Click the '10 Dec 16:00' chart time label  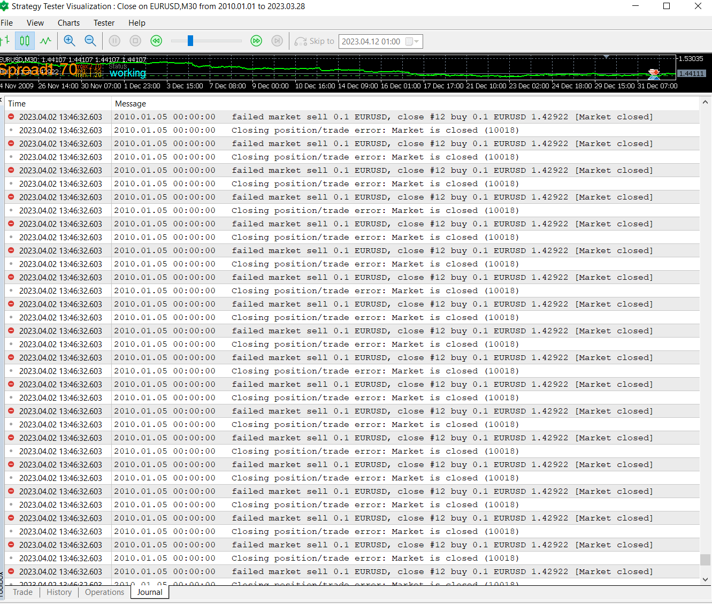tap(315, 86)
